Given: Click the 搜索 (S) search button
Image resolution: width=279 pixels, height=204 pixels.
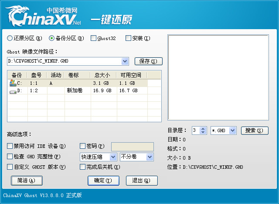Looking at the screenshot, I should pyautogui.click(x=255, y=130).
